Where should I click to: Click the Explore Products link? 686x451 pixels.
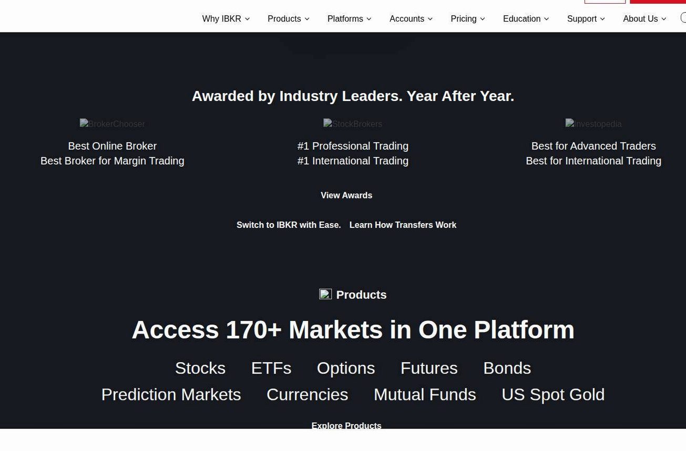[x=346, y=425]
